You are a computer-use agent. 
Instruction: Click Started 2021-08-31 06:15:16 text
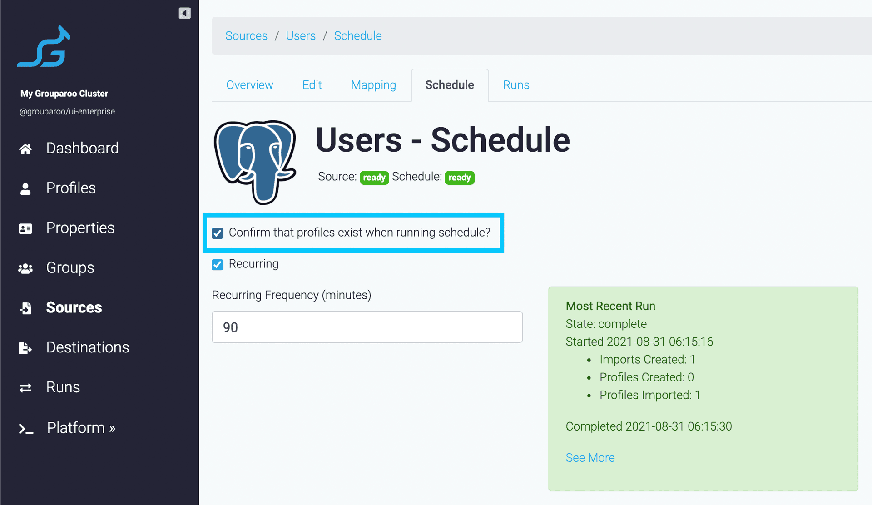tap(639, 342)
